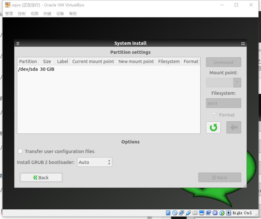Click the Current mount point column header
Image resolution: width=261 pixels, height=219 pixels.
93,62
